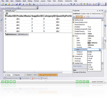
Task: Click the designer horizontal scrollbar
Action: pyautogui.click(x=34, y=72)
